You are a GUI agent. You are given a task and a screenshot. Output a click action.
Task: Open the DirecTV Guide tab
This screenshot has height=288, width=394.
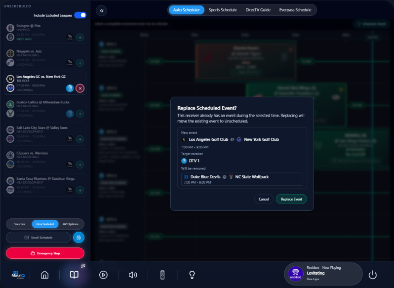258,10
